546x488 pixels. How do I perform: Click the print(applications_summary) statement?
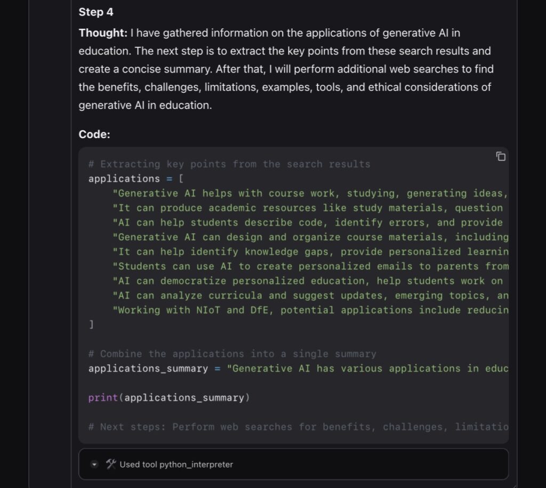click(x=169, y=398)
